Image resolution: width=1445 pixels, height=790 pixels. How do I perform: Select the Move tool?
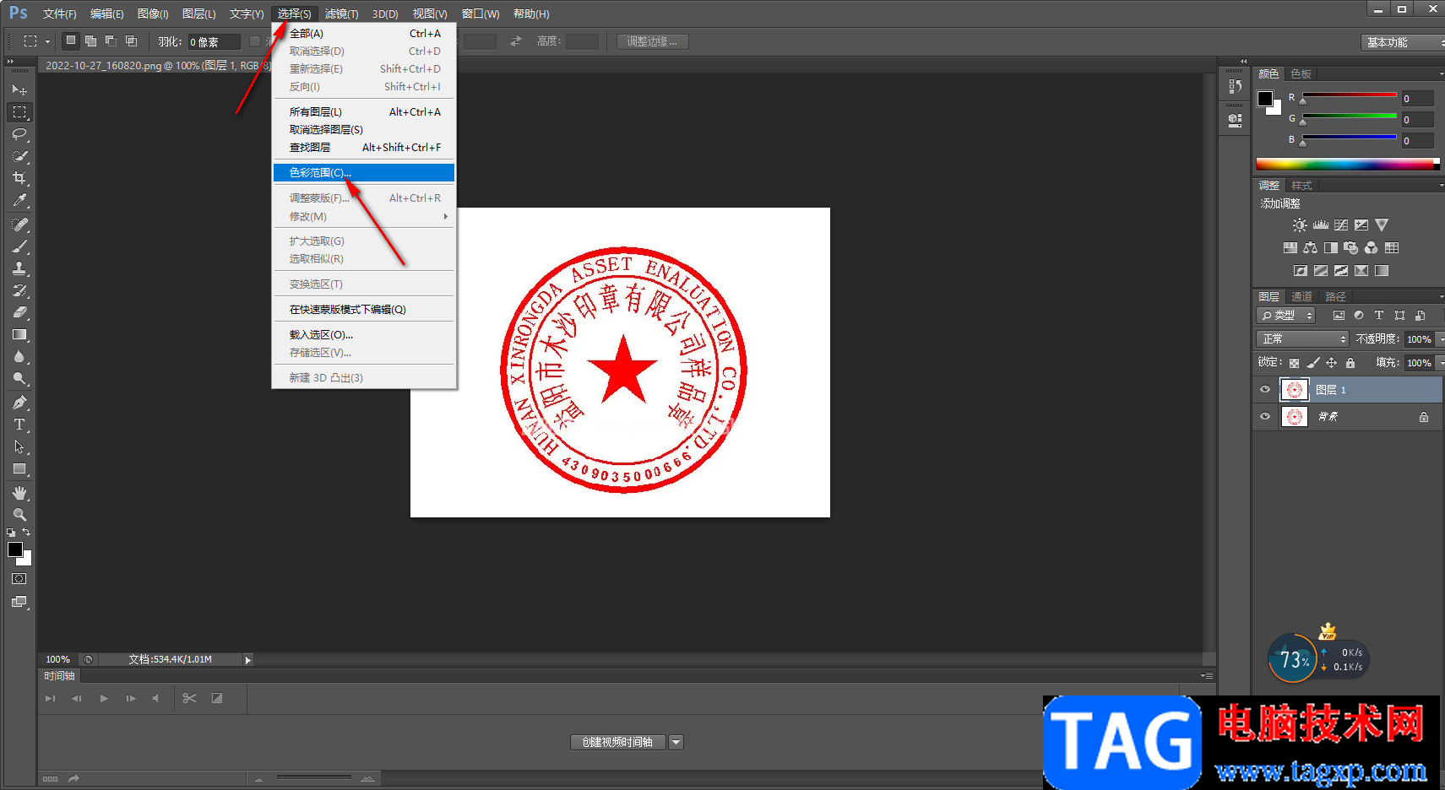[x=19, y=89]
